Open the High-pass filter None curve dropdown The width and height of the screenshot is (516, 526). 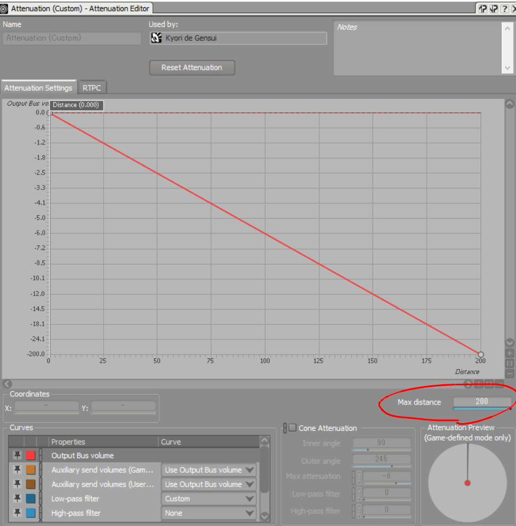click(209, 513)
